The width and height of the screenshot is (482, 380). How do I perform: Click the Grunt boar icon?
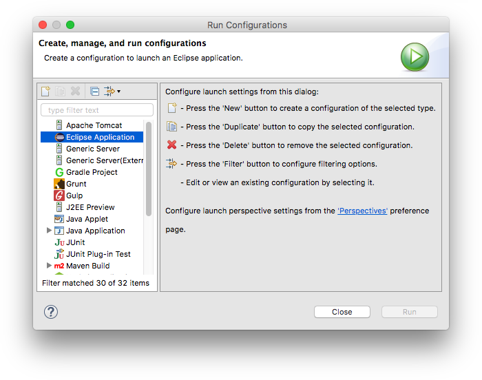(x=59, y=184)
